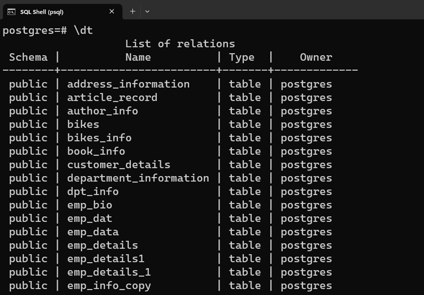424x295 pixels.
Task: Select the article_record table name
Action: pos(113,97)
